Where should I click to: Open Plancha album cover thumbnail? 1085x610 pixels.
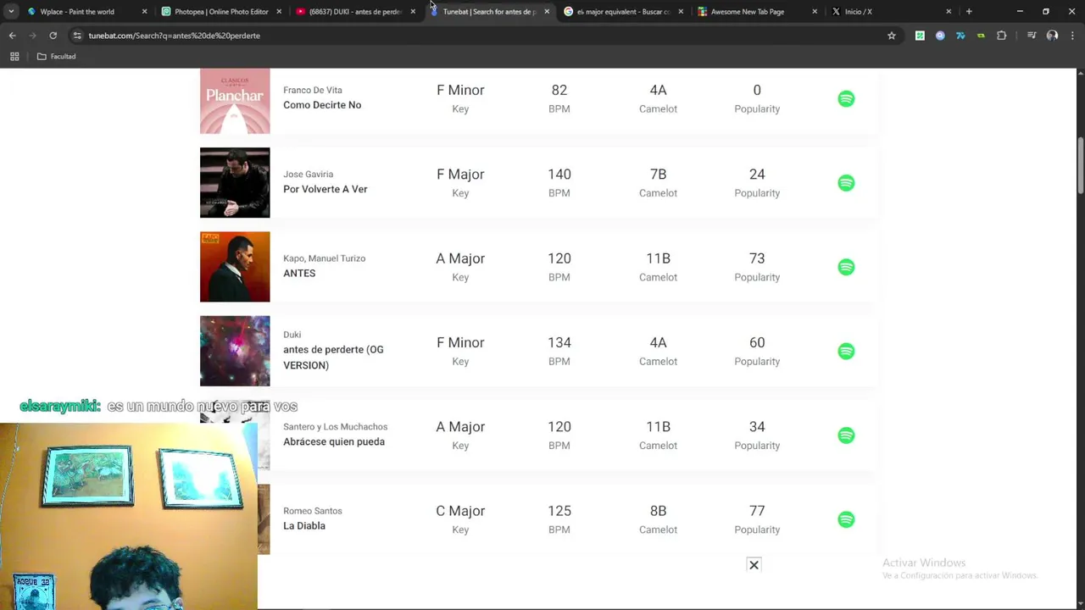tap(235, 101)
